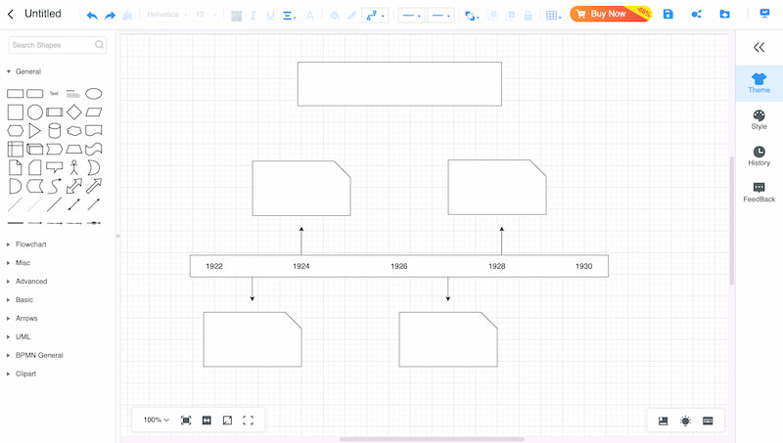Viewport: 783px width, 443px height.
Task: Select the diamond shape from the palette
Action: pos(74,112)
